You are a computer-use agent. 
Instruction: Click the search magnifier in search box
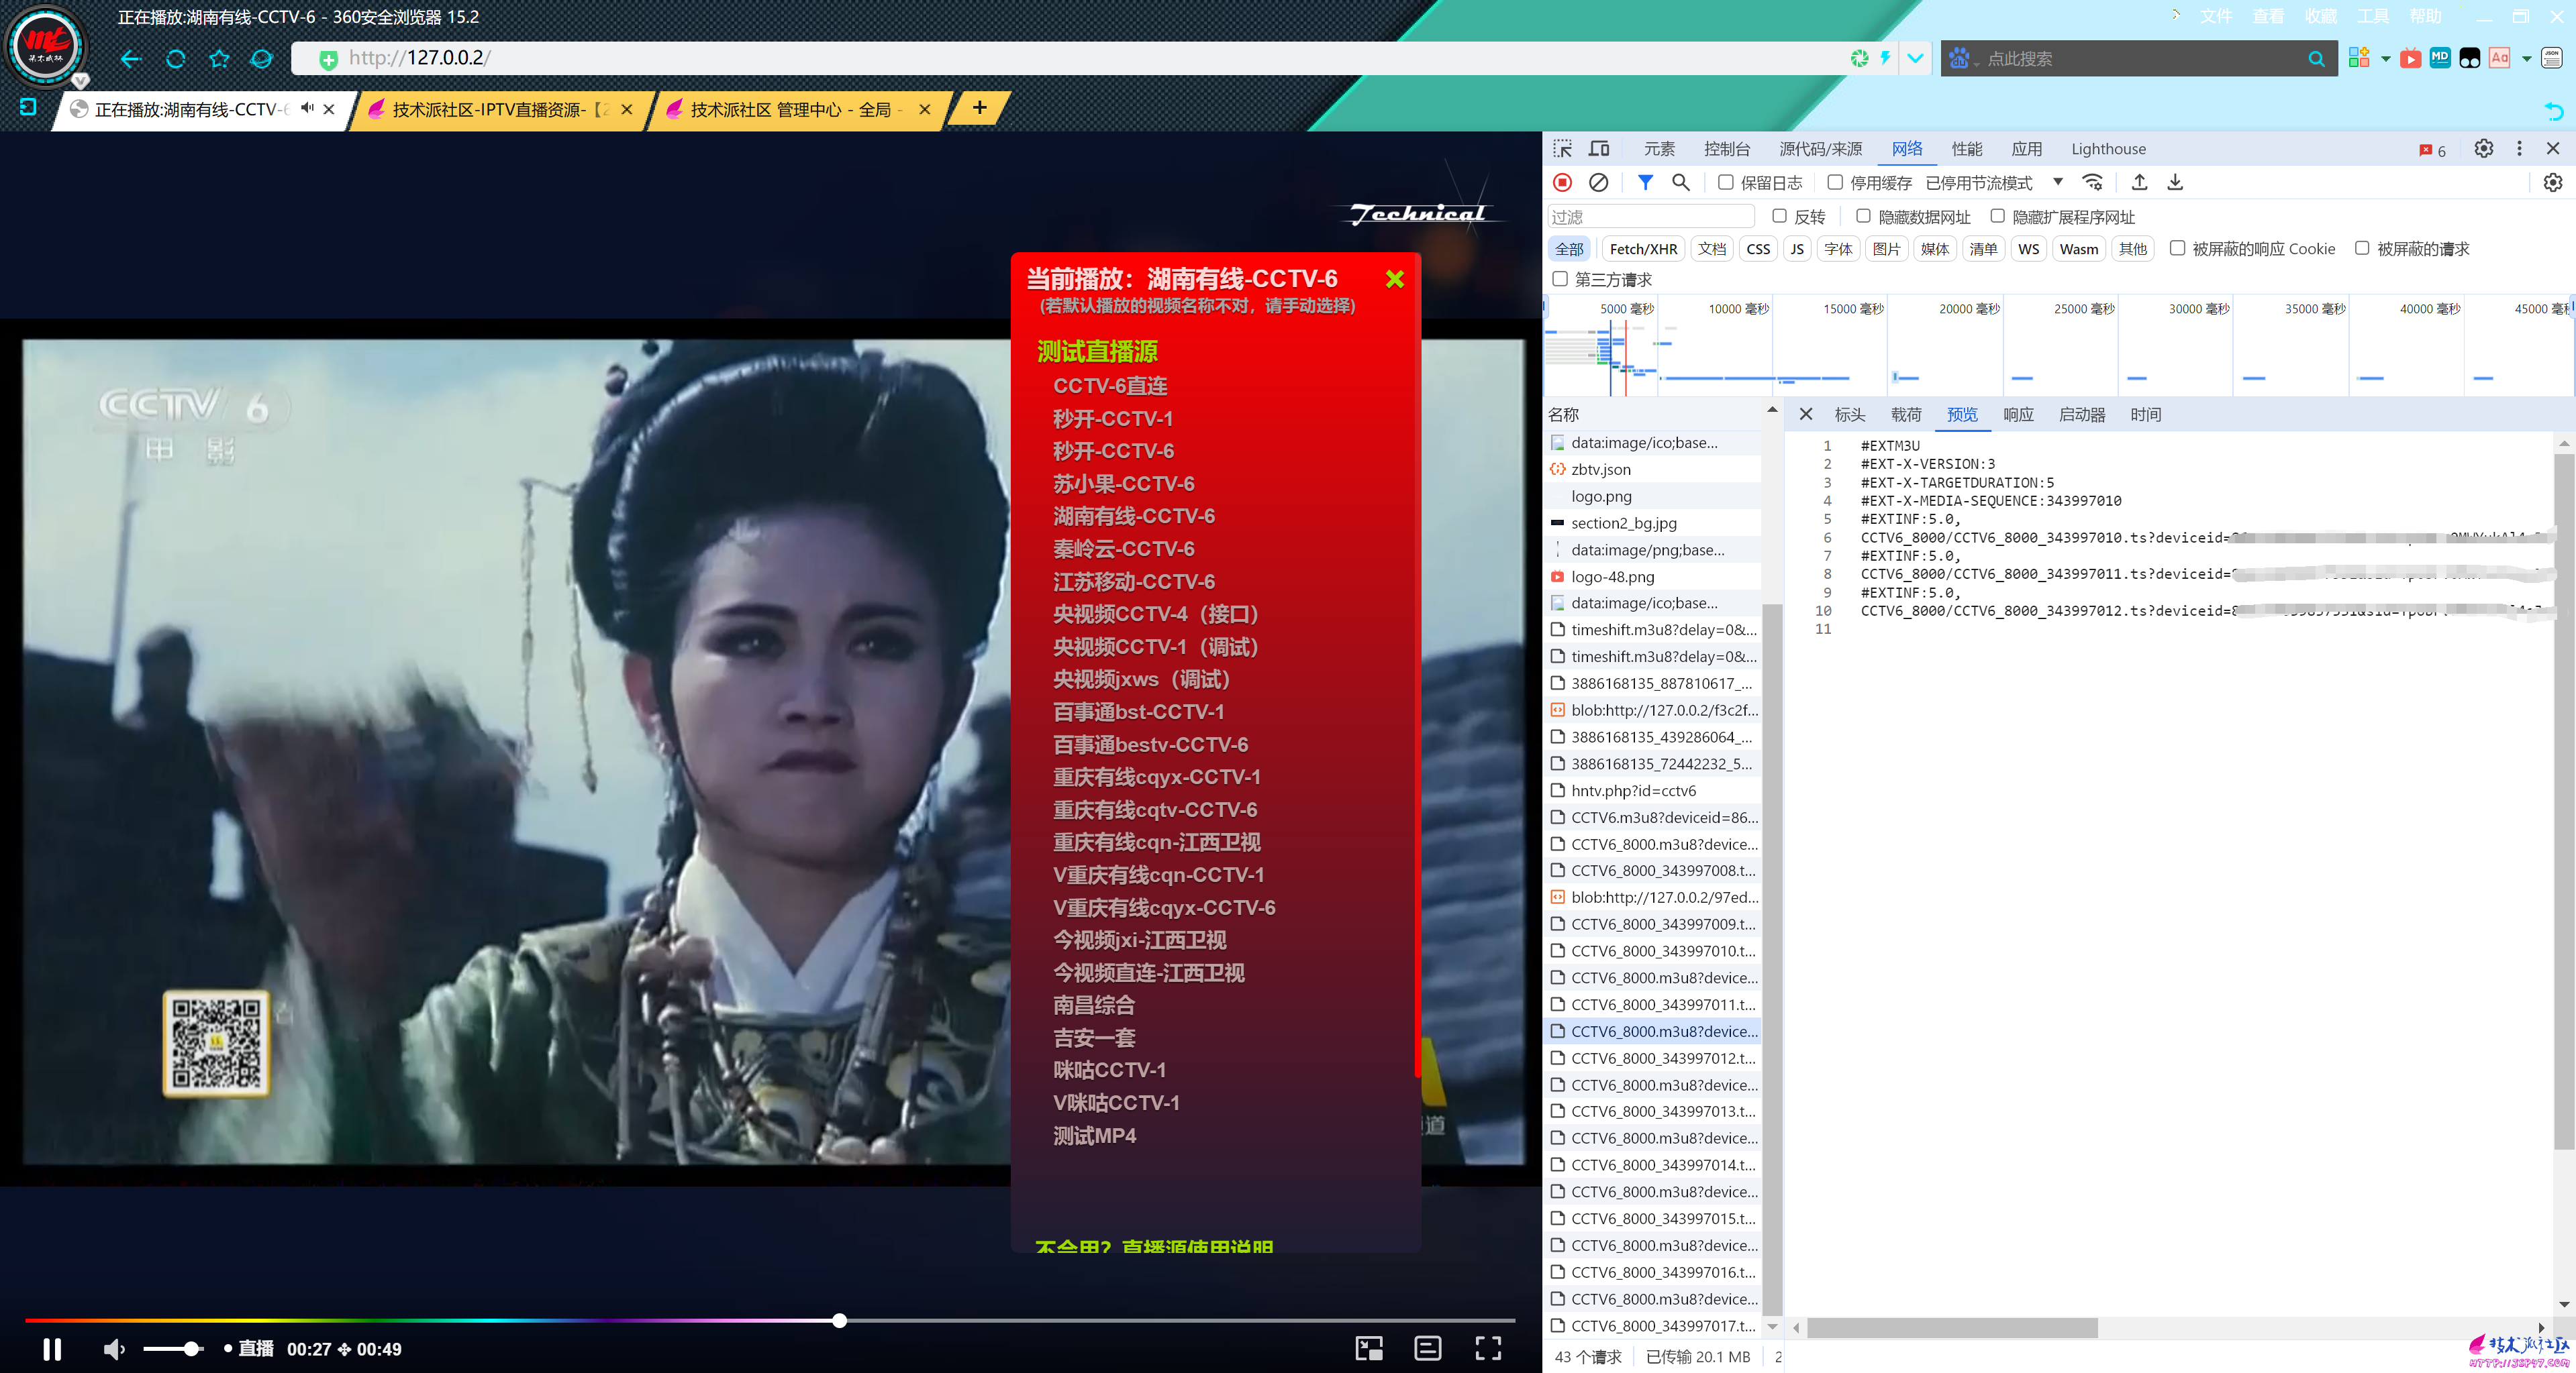(2315, 59)
